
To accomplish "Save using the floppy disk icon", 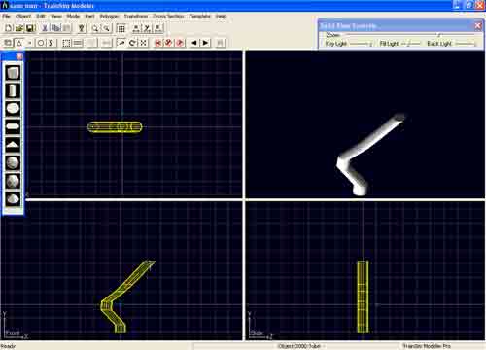I will (30, 28).
